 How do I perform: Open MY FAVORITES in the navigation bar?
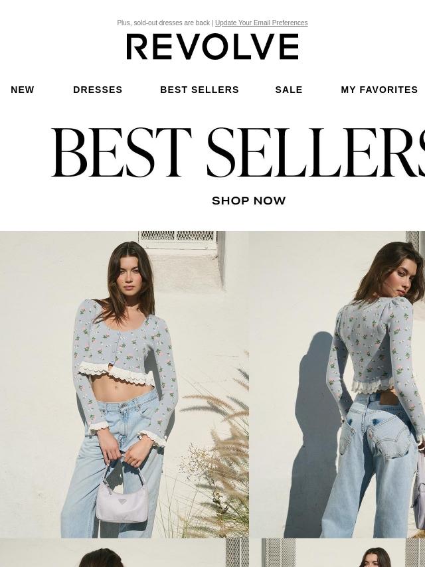[379, 90]
